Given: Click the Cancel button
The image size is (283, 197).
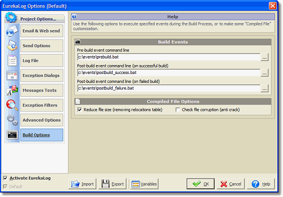Looking at the screenshot, I should click(x=231, y=184).
